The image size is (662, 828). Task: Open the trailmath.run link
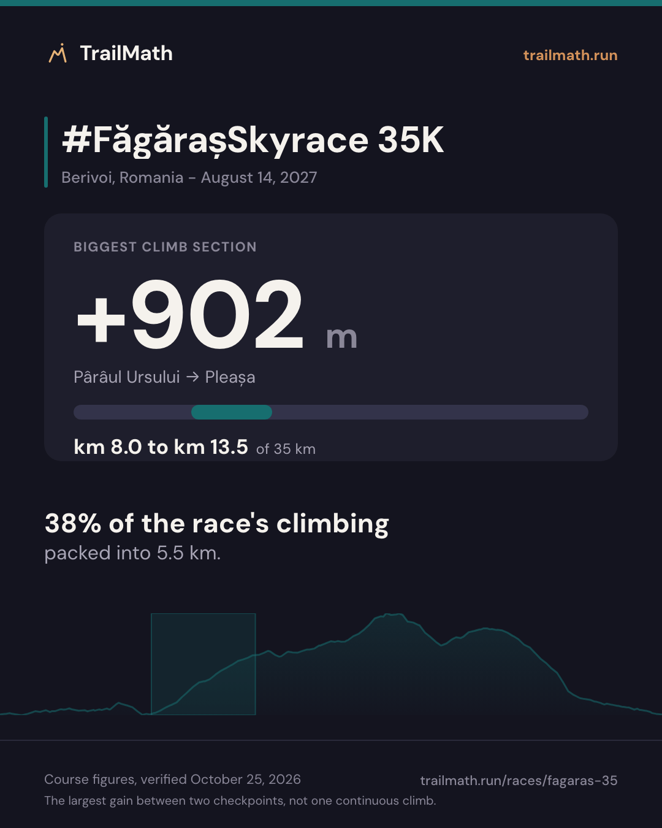click(x=570, y=55)
